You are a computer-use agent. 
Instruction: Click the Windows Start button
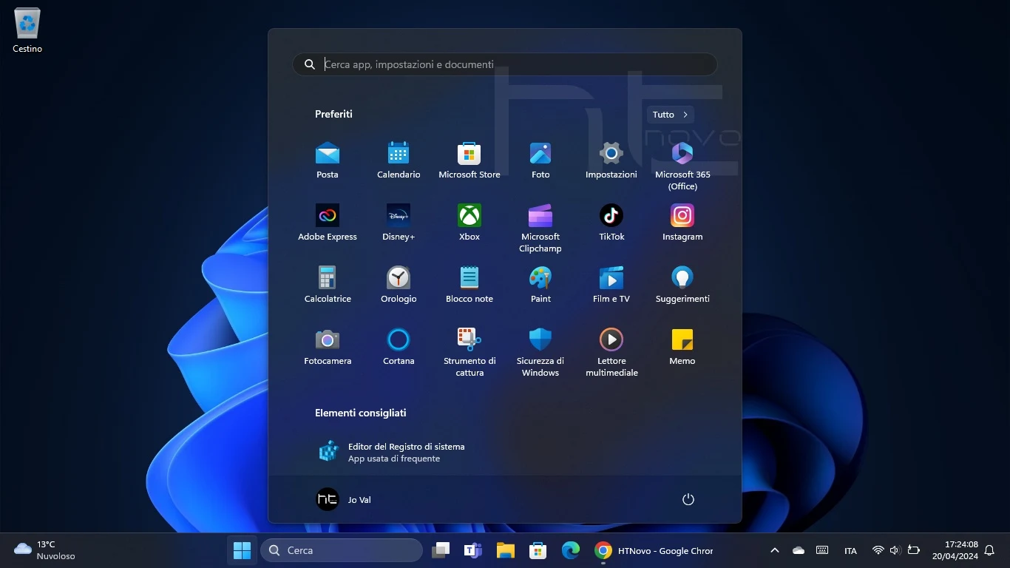242,550
